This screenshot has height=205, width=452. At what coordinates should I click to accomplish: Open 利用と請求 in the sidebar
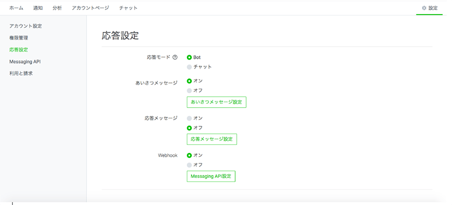pyautogui.click(x=21, y=74)
